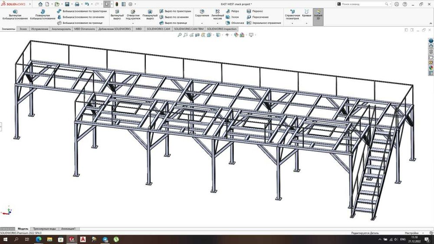
Task: Select the Вытянутая бобышка/основание extrude tool
Action: (15, 14)
